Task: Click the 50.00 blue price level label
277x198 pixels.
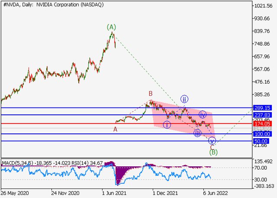Action: pos(261,141)
